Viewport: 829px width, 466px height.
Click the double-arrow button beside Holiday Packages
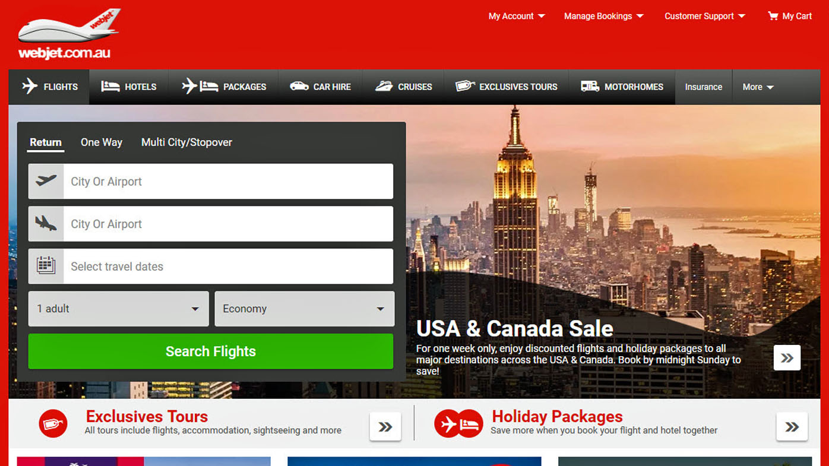point(792,426)
